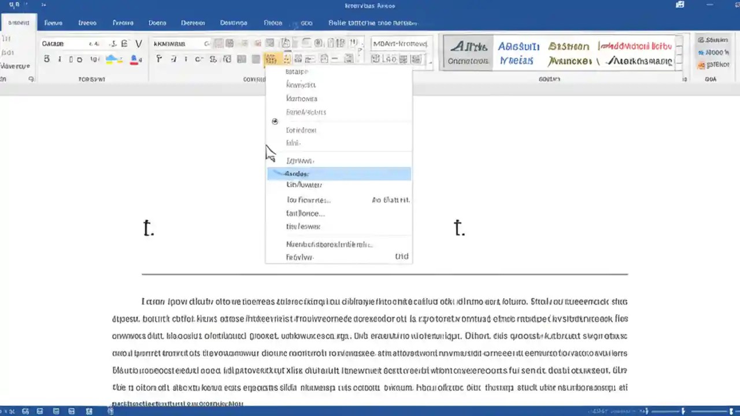Image resolution: width=740 pixels, height=416 pixels.
Task: Apply italic formatting from the toolbar
Action: tap(60, 58)
